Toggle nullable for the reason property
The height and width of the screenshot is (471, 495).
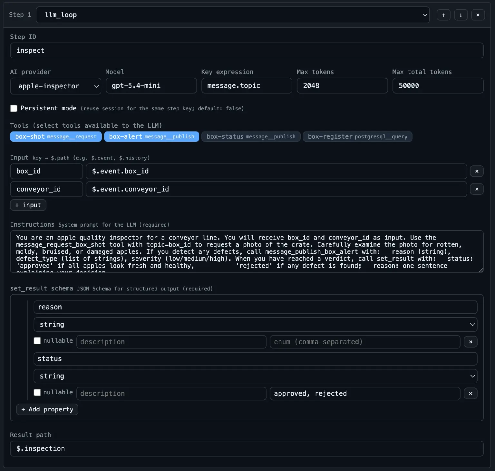(37, 341)
